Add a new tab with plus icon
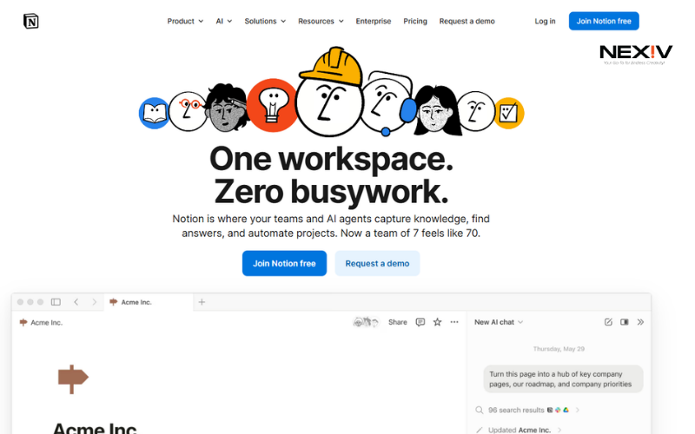Image resolution: width=695 pixels, height=434 pixels. coord(202,302)
